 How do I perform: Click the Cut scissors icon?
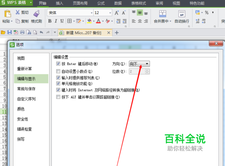click(18, 12)
